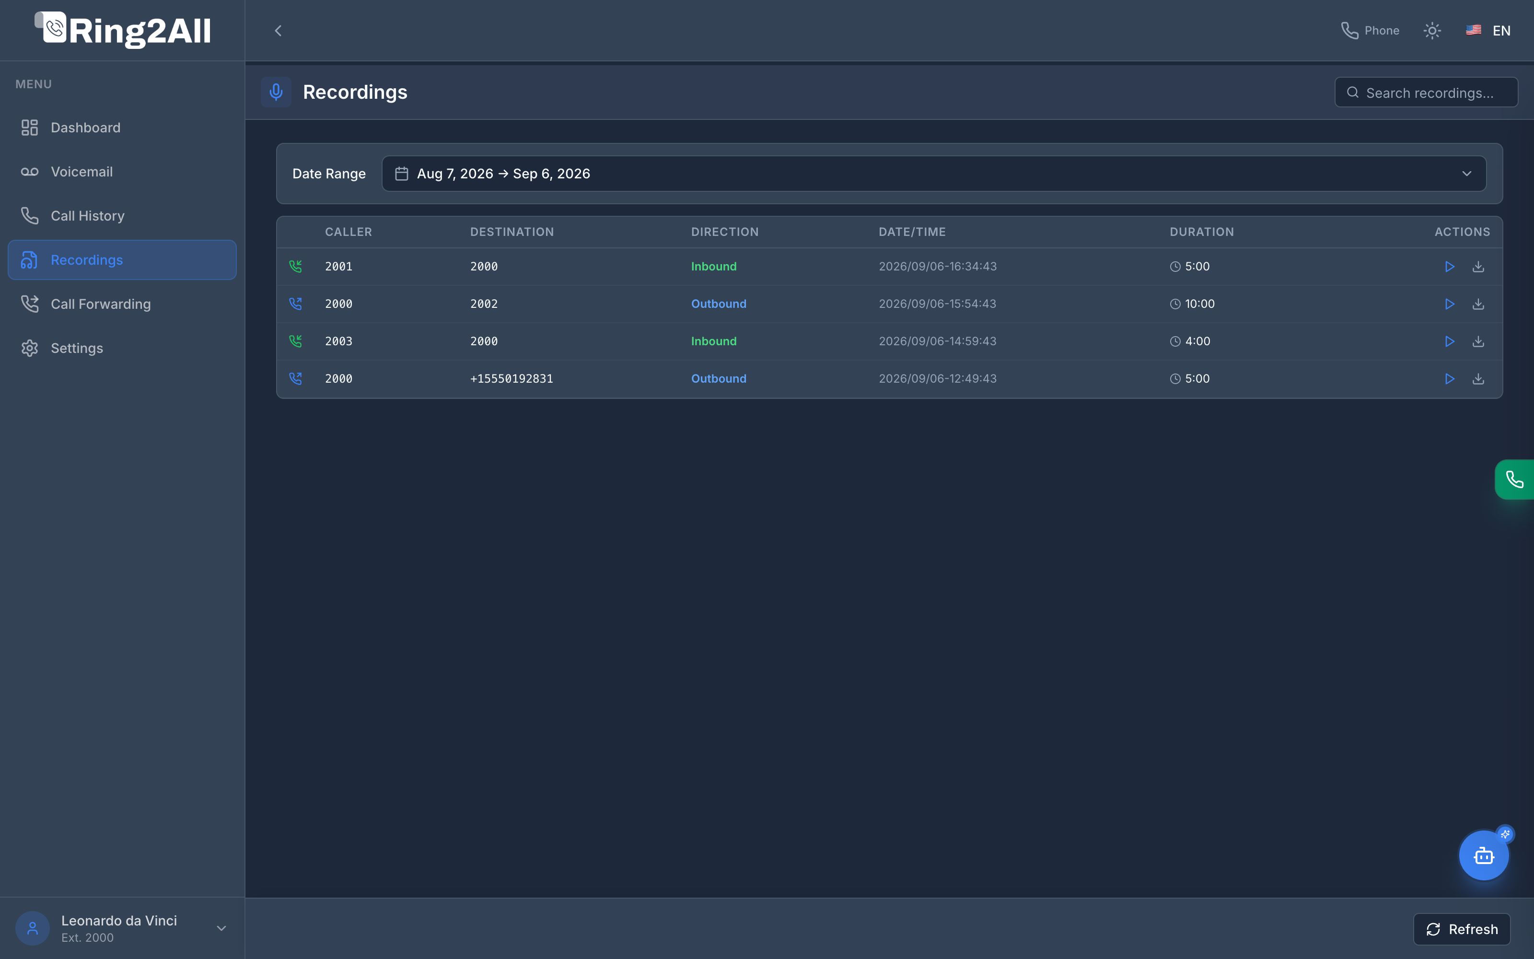The width and height of the screenshot is (1534, 959).
Task: Click the Recordings microphone icon
Action: tap(276, 92)
